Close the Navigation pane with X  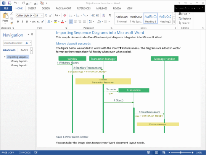(x=32, y=34)
